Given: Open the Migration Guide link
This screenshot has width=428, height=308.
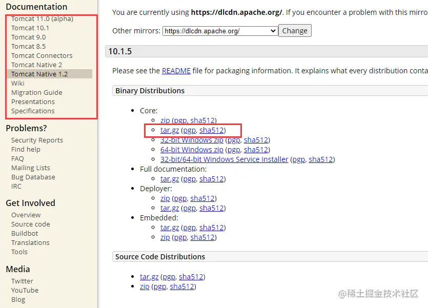Looking at the screenshot, I should pos(36,92).
